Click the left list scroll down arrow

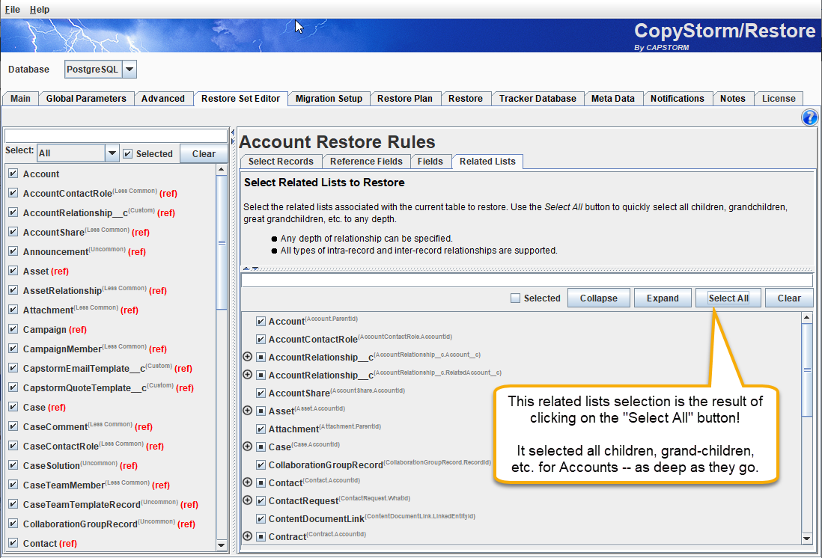(222, 545)
